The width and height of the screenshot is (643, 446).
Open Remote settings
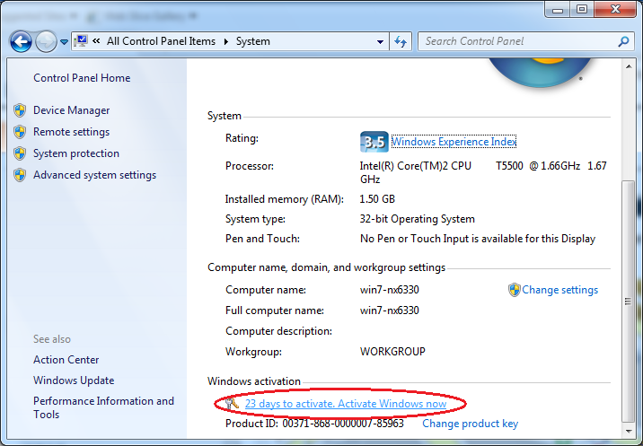tap(71, 132)
